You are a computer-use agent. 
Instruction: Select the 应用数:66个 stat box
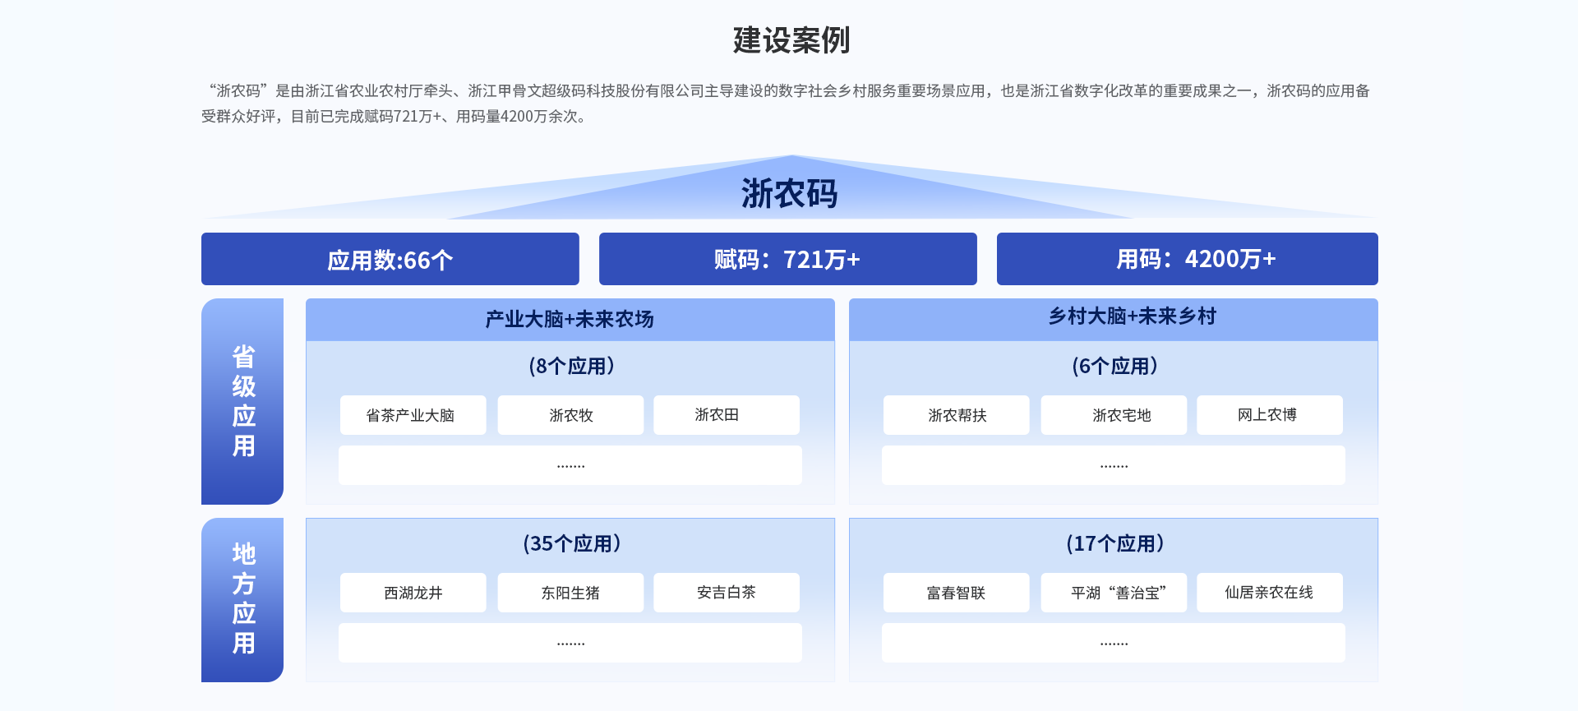point(390,259)
